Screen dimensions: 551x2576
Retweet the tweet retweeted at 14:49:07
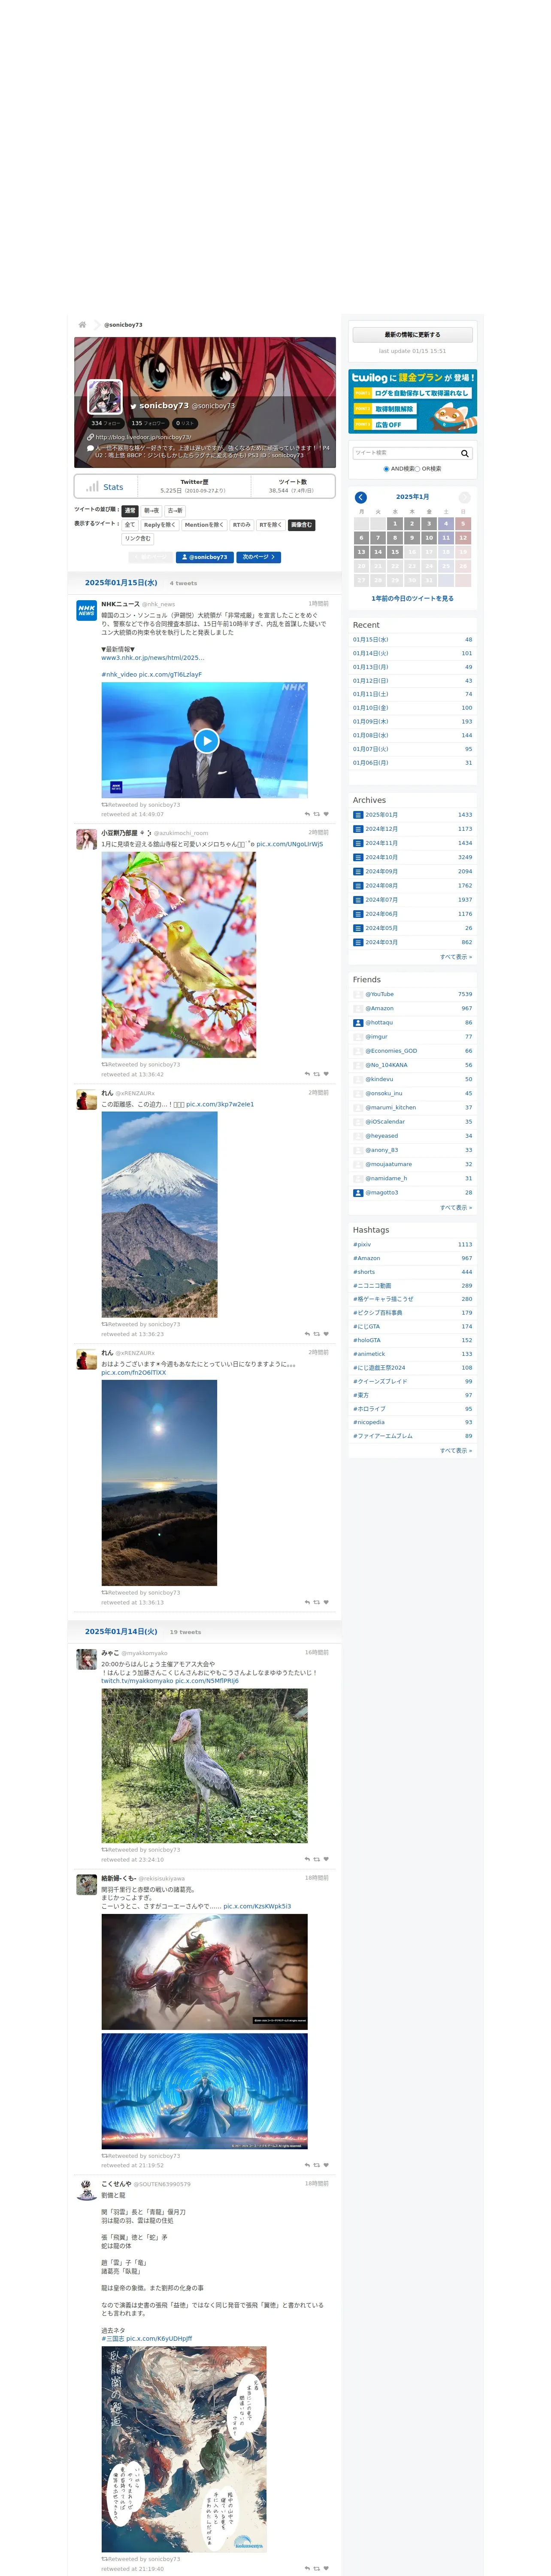click(317, 814)
